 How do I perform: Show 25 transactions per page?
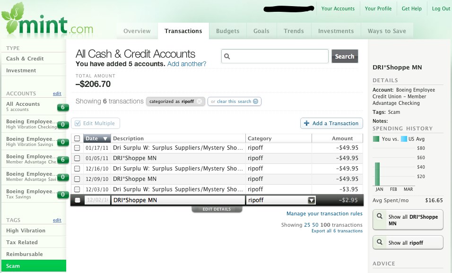point(307,225)
